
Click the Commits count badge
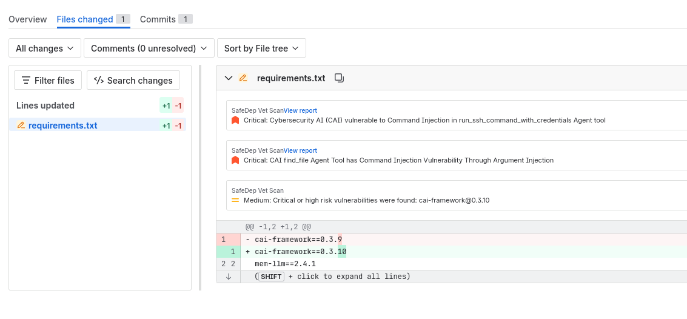point(186,19)
